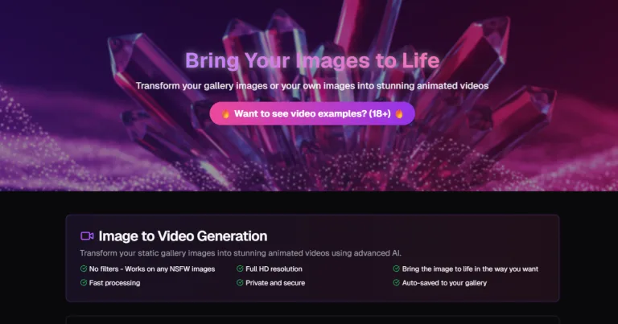Screen dimensions: 618x324
Task: Click "Bring the image to life in the way you want"
Action: pos(471,269)
